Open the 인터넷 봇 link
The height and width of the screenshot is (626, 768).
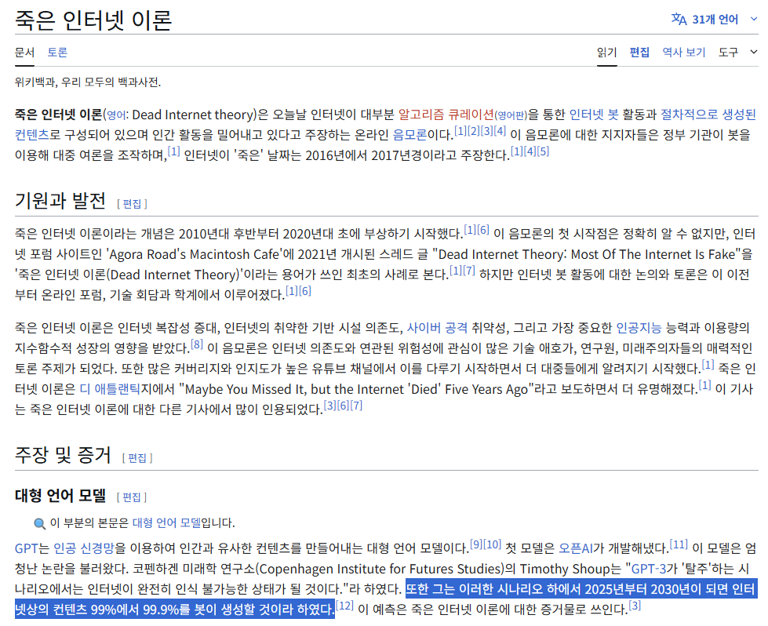[594, 115]
